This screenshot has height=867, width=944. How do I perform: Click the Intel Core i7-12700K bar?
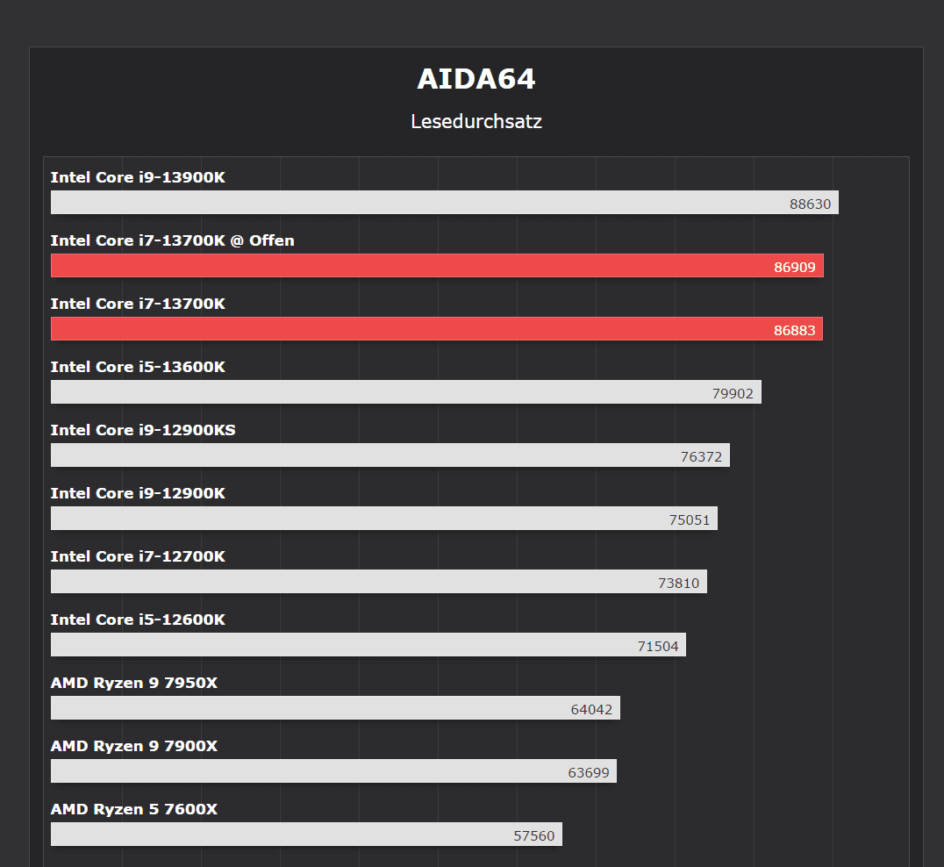pos(379,582)
